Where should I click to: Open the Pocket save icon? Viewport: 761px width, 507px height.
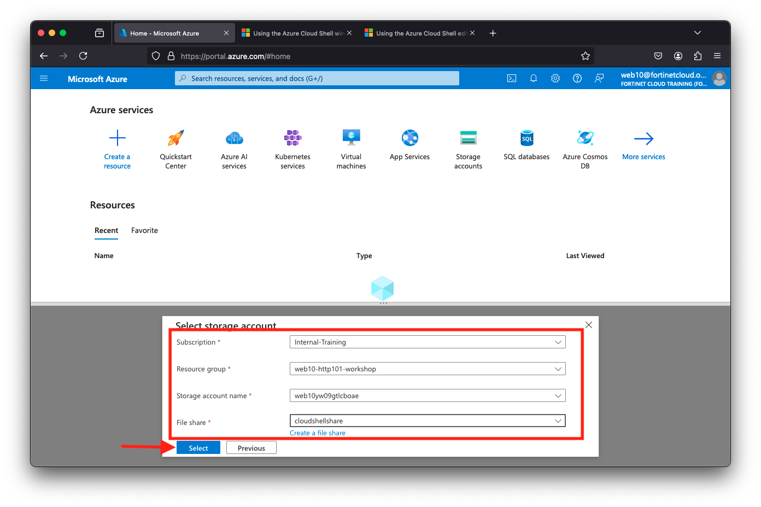[x=658, y=56]
